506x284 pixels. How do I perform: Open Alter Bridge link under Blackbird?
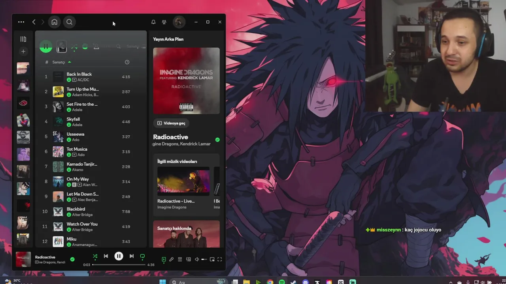tap(82, 215)
